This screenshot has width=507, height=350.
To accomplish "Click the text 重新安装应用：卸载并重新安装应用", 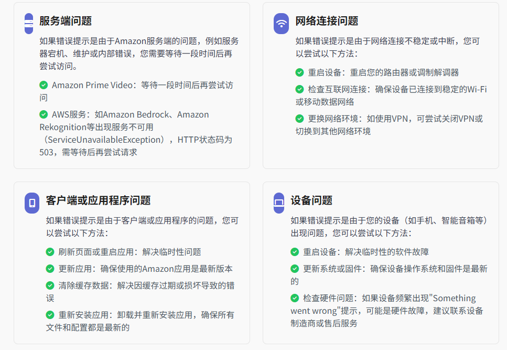I will click(x=141, y=321).
